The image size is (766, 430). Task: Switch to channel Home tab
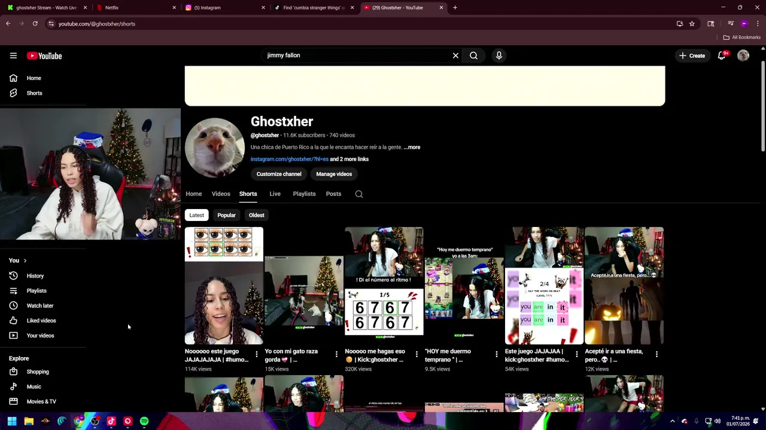(193, 194)
